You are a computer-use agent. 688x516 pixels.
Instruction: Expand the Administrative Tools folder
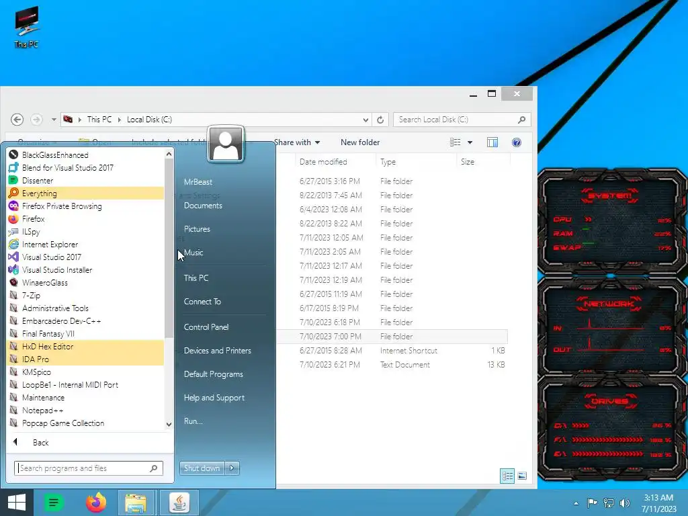point(85,308)
